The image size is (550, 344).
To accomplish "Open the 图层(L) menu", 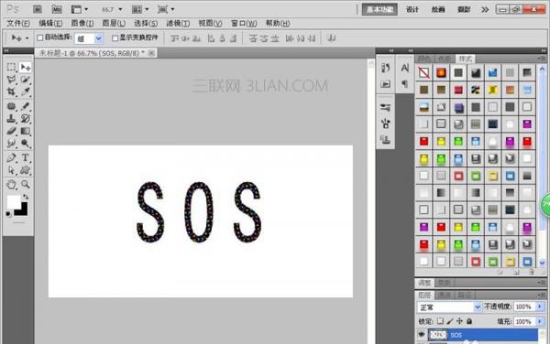I will click(x=114, y=24).
